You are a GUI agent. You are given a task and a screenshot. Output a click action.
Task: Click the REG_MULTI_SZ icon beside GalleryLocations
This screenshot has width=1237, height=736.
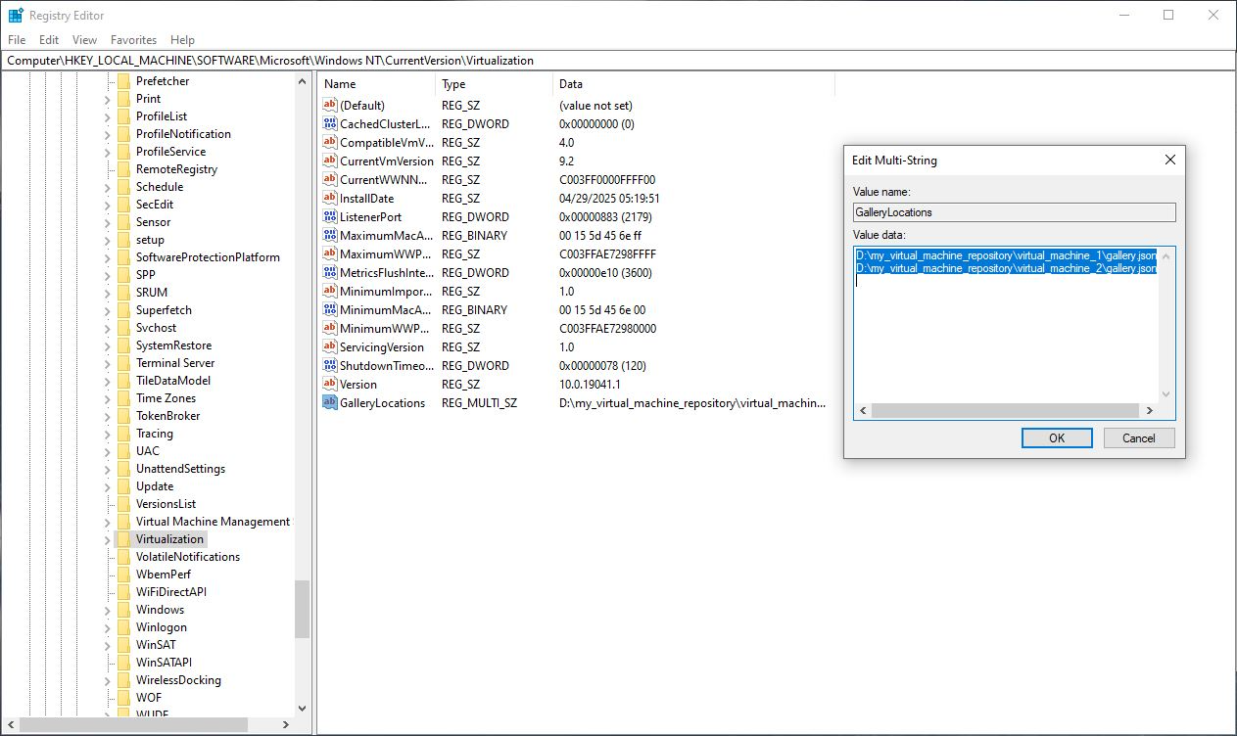click(329, 402)
